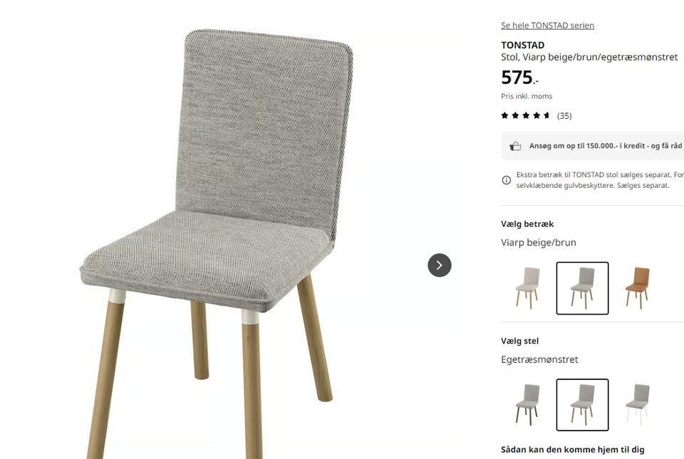Click the 'Vælg betræk' heading
The image size is (684, 459).
(x=527, y=224)
